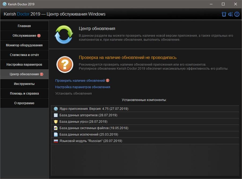
Task: Select the База данных алгоритмов (28.07.2019) row
Action: [145, 115]
